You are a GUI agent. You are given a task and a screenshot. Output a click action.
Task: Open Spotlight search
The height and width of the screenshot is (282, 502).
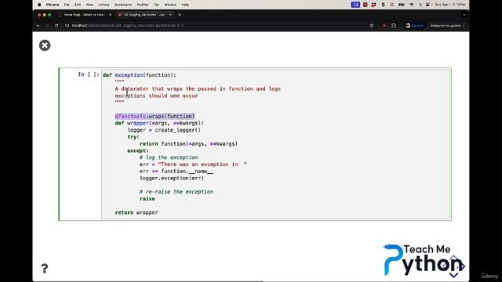pyautogui.click(x=420, y=5)
